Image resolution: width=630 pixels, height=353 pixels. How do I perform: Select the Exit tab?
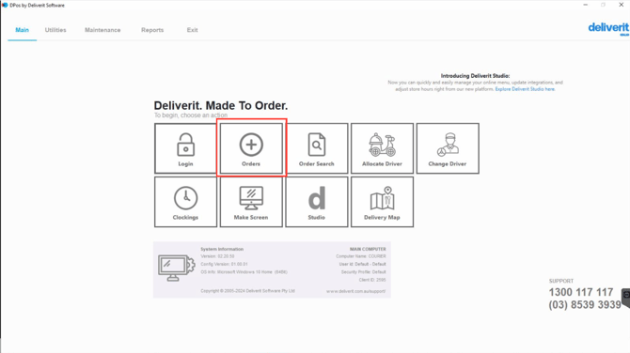pos(192,30)
